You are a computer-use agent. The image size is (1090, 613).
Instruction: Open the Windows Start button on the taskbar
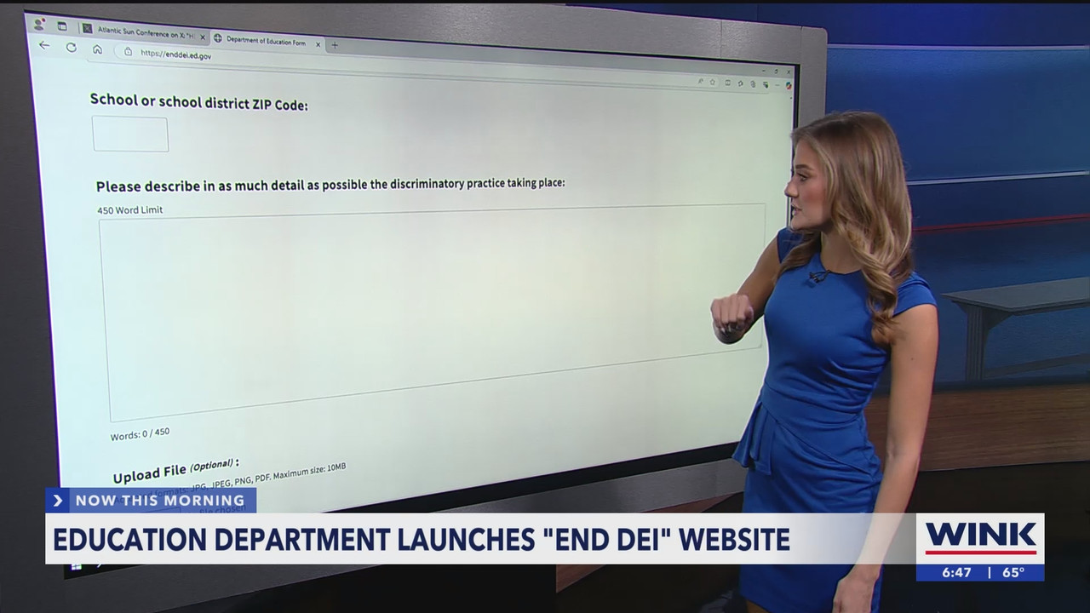coord(75,566)
